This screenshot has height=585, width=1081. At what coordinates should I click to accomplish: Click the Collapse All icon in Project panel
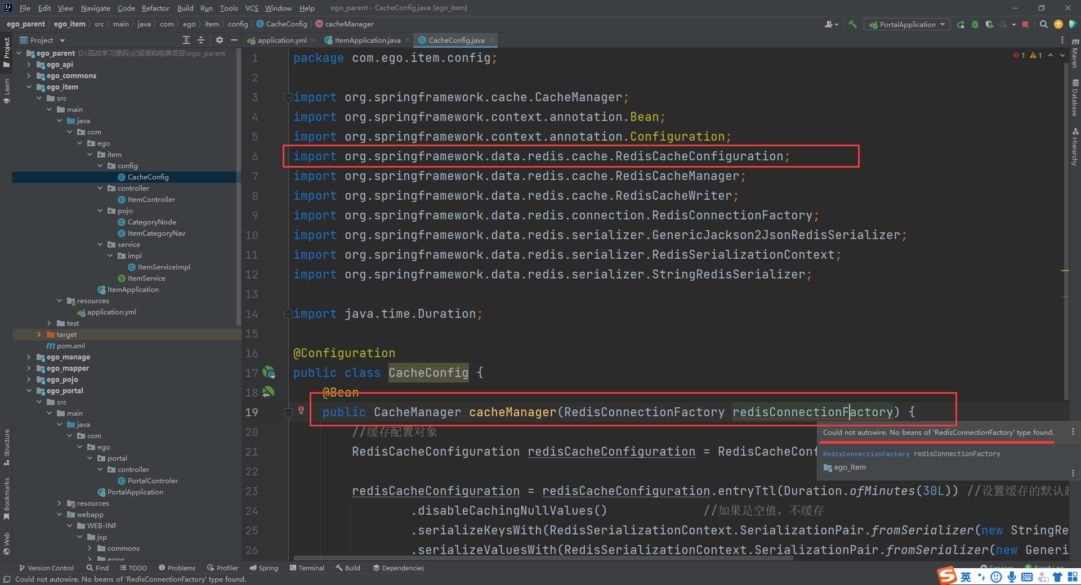pos(201,40)
